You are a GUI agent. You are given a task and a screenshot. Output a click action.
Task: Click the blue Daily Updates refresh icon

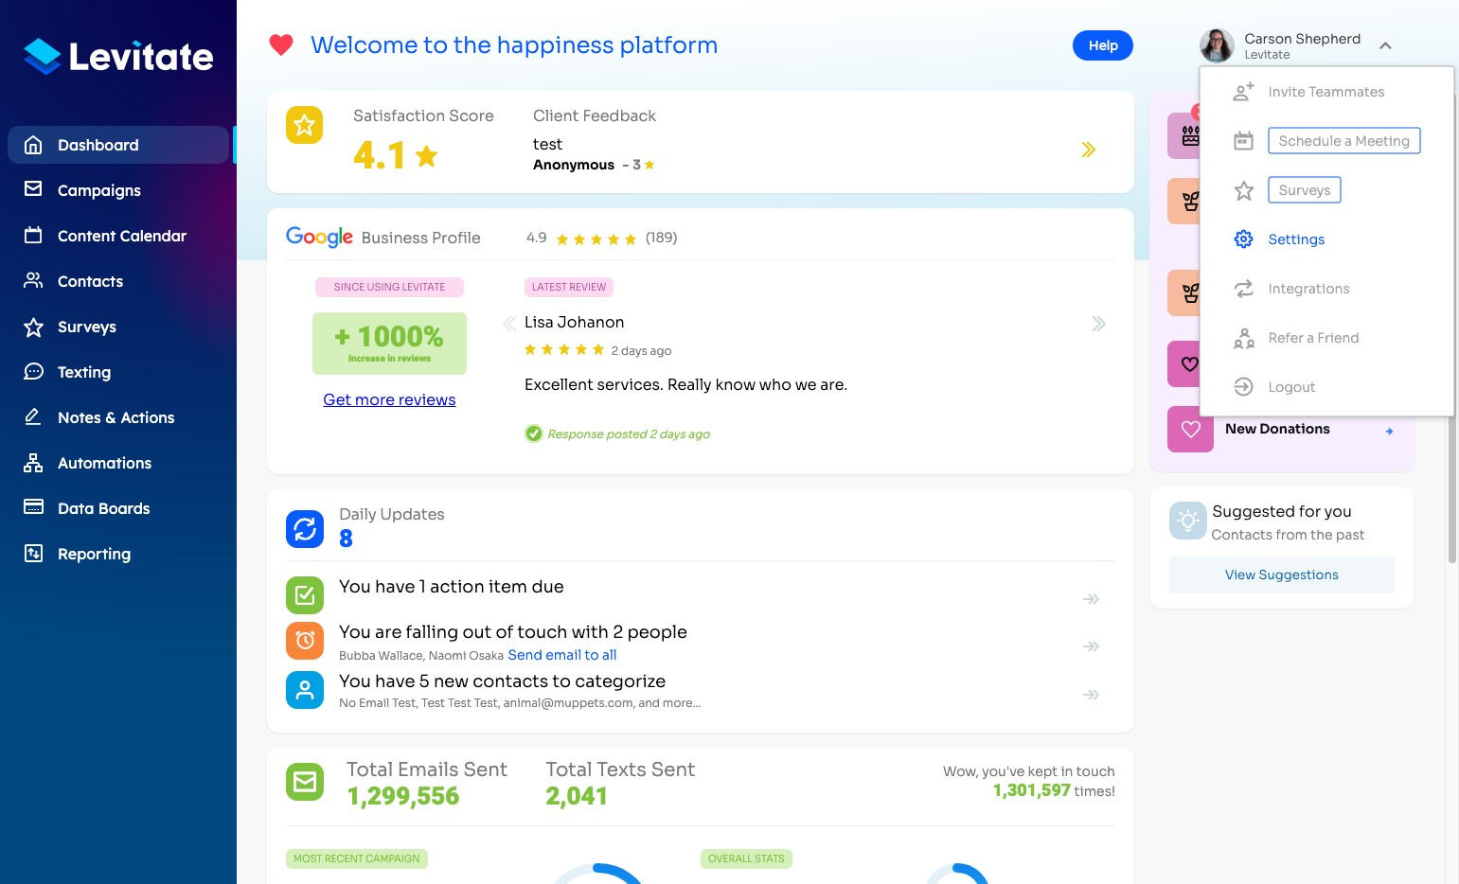[305, 528]
